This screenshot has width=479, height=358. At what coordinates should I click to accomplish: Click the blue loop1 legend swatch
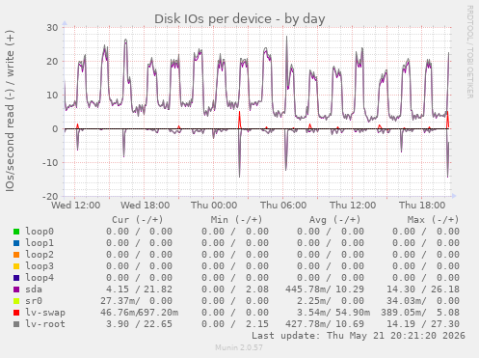click(16, 243)
